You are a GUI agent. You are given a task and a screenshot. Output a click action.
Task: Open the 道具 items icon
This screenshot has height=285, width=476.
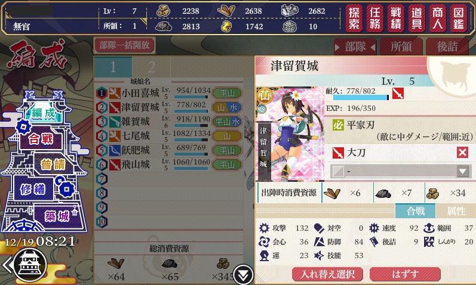(x=416, y=18)
